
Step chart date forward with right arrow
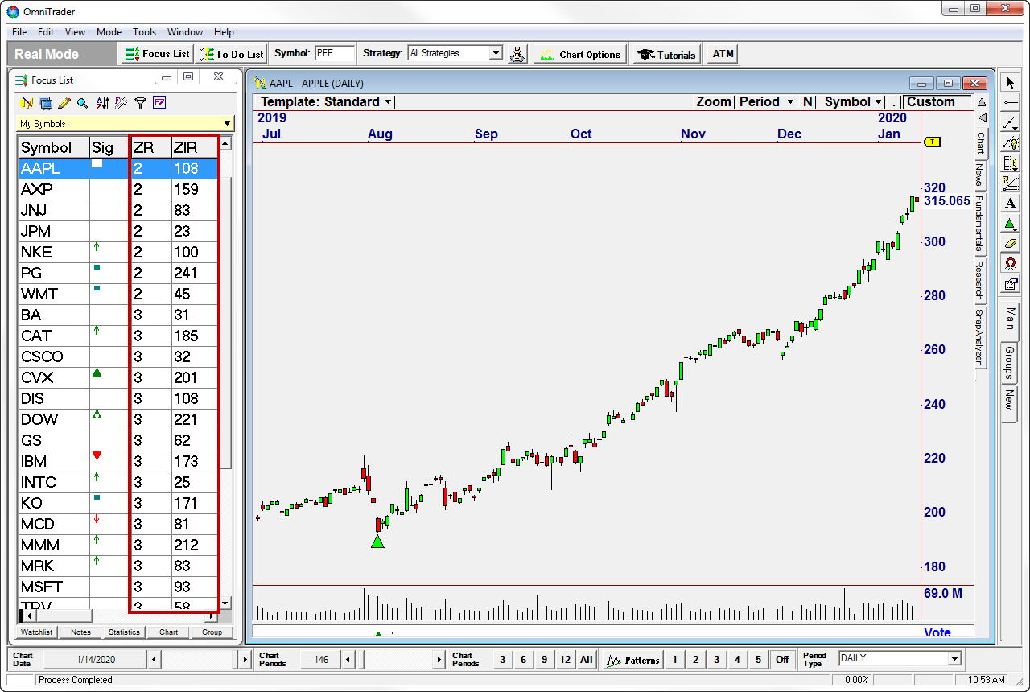pyautogui.click(x=245, y=660)
